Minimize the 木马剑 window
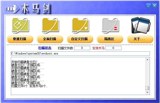The image size is (160, 103). pyautogui.click(x=148, y=6)
